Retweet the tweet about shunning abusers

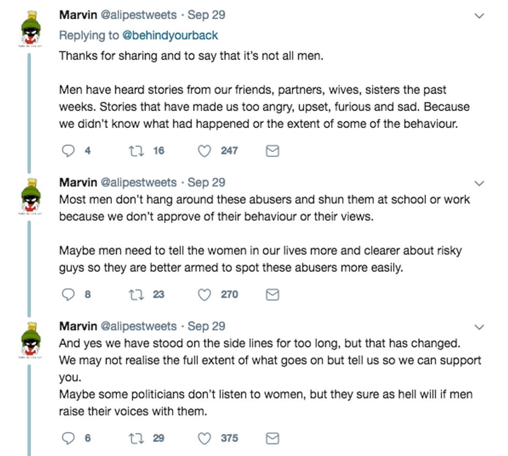136,294
